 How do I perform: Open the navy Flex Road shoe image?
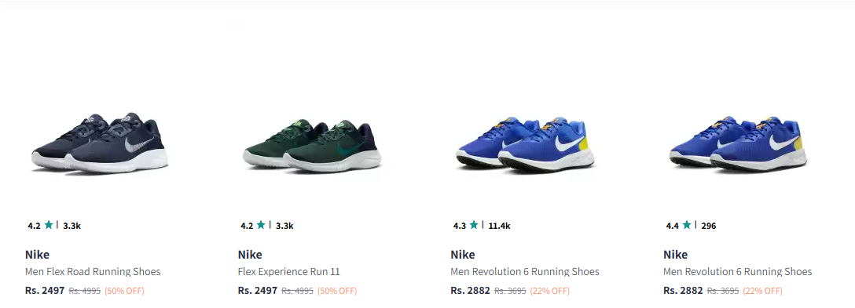(100, 143)
